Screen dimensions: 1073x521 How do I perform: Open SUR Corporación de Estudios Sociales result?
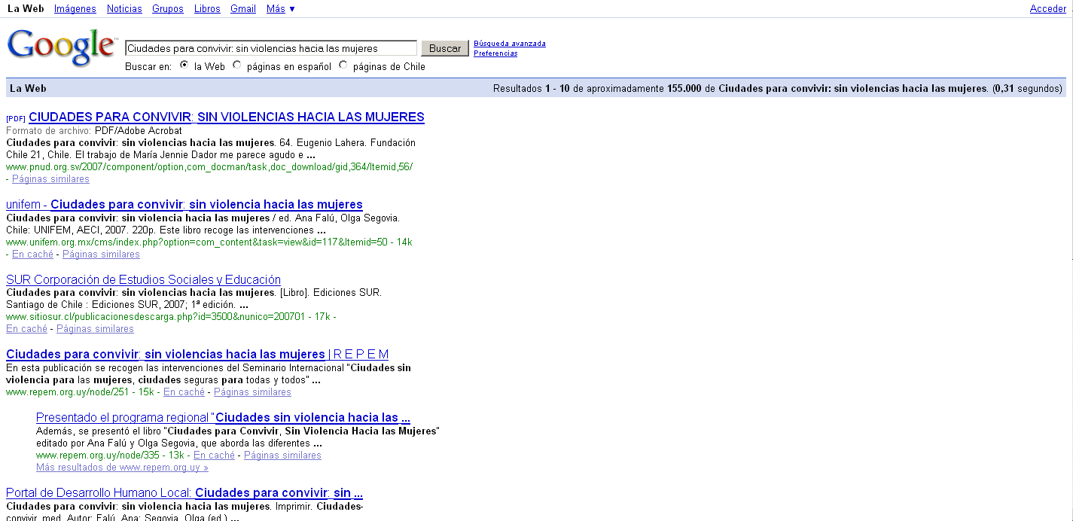(143, 280)
